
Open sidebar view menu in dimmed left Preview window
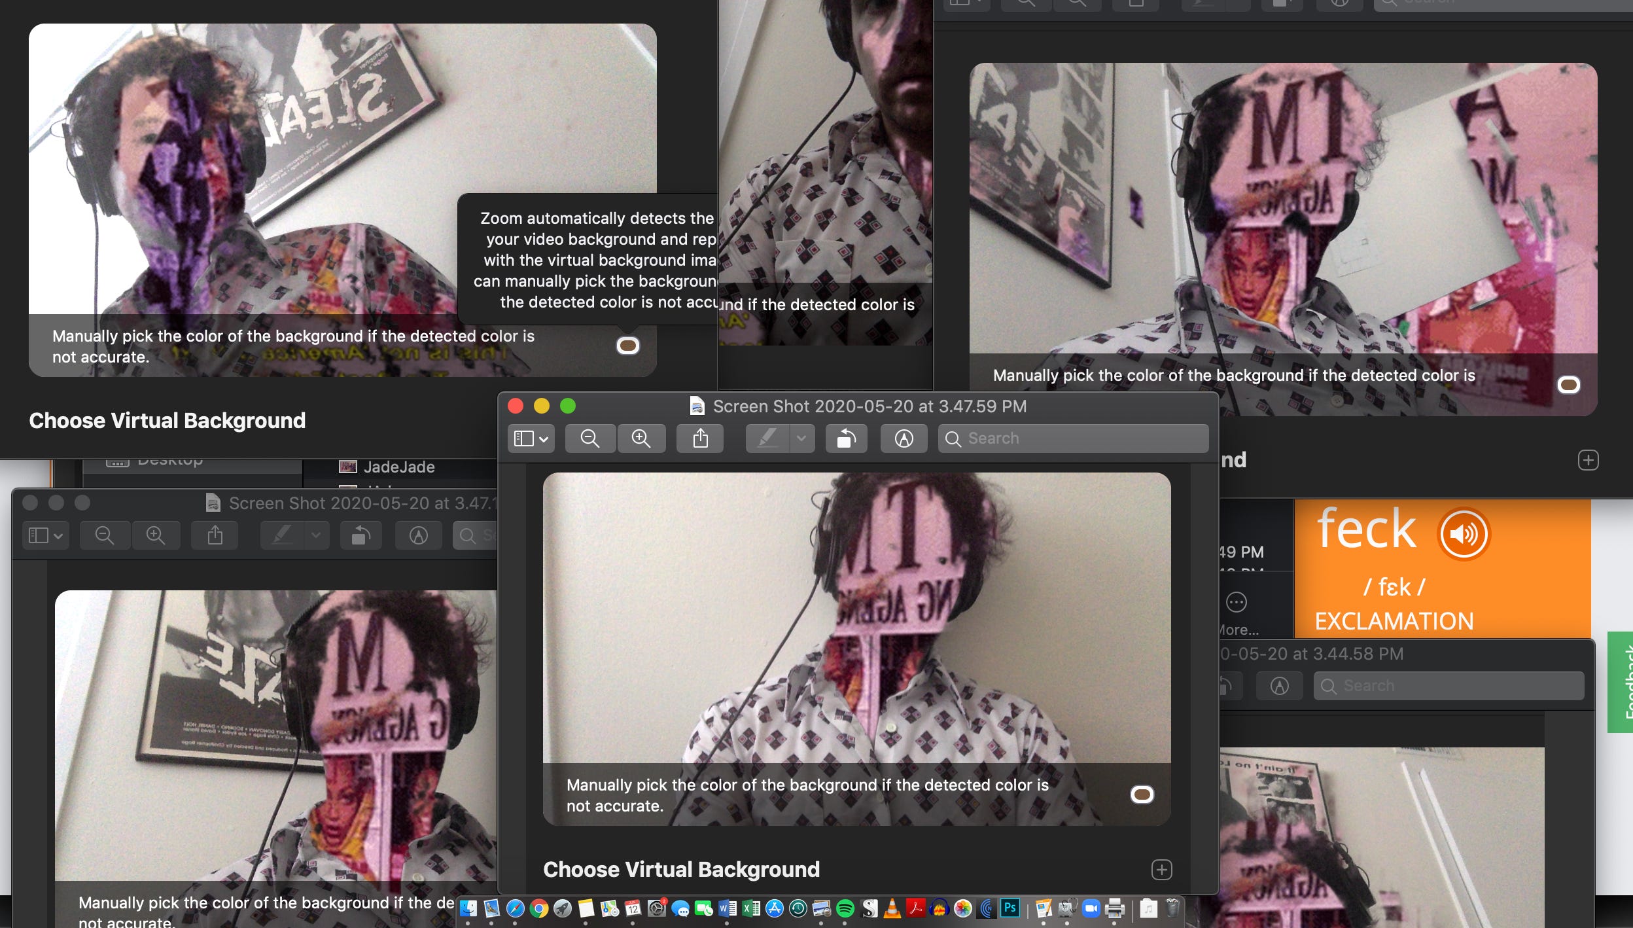[x=45, y=535]
